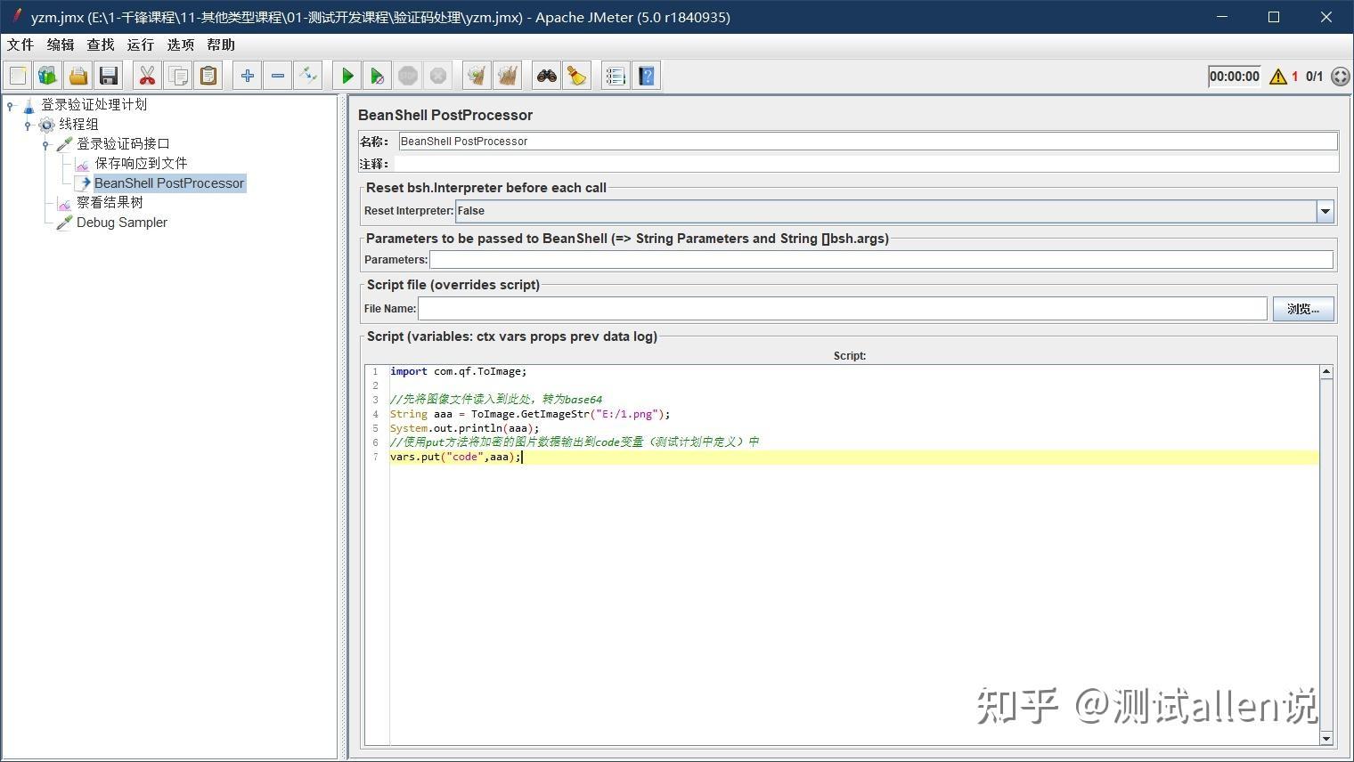Click the Toggle enable/disable icon
Viewport: 1354px width, 762px height.
point(308,76)
